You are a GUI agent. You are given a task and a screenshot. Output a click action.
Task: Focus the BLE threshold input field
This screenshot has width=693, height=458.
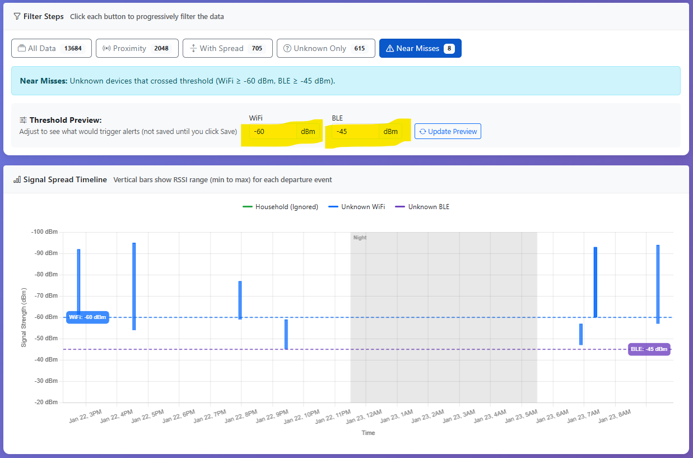click(356, 132)
